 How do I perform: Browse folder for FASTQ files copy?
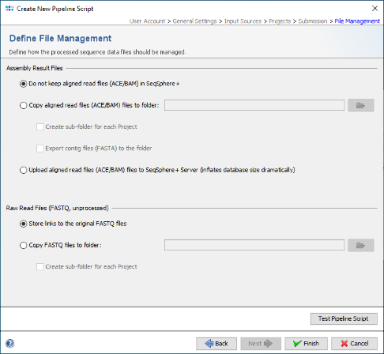[360, 245]
